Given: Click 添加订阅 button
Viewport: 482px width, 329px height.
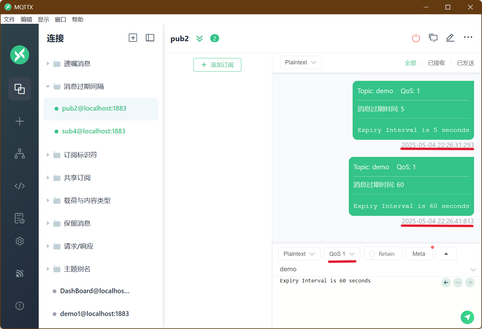Looking at the screenshot, I should [x=217, y=65].
